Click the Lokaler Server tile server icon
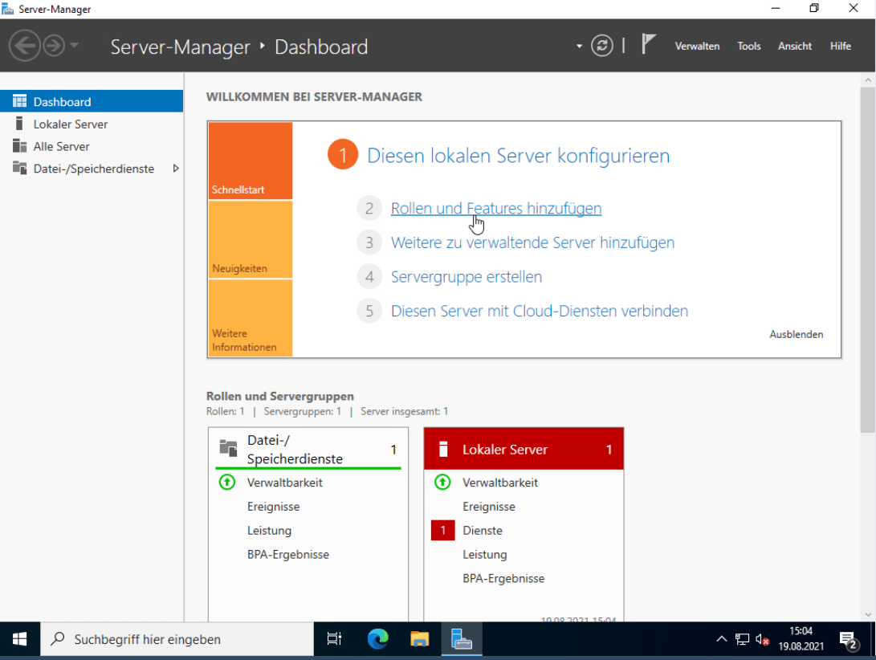The width and height of the screenshot is (876, 660). [x=443, y=449]
